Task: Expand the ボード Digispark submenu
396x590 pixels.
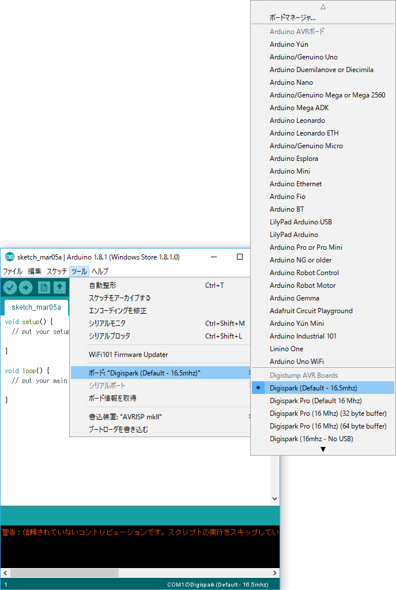Action: (161, 373)
